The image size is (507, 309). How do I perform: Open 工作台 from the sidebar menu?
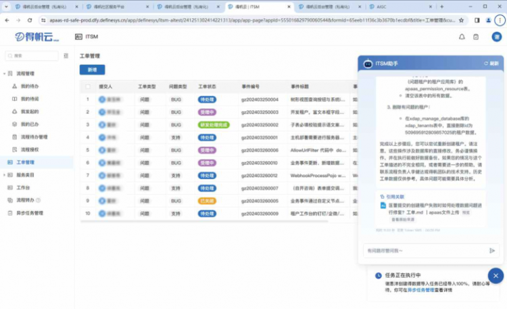[x=23, y=187]
